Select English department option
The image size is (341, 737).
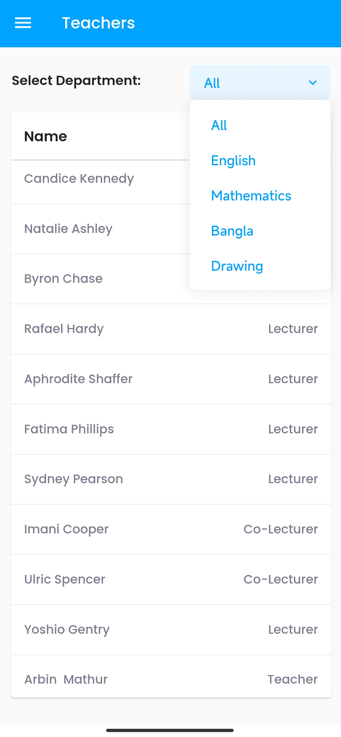(233, 160)
